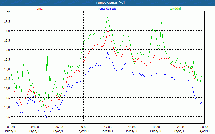Click the 06:00 time axis label
The height and width of the screenshot is (134, 215).
tap(59, 128)
